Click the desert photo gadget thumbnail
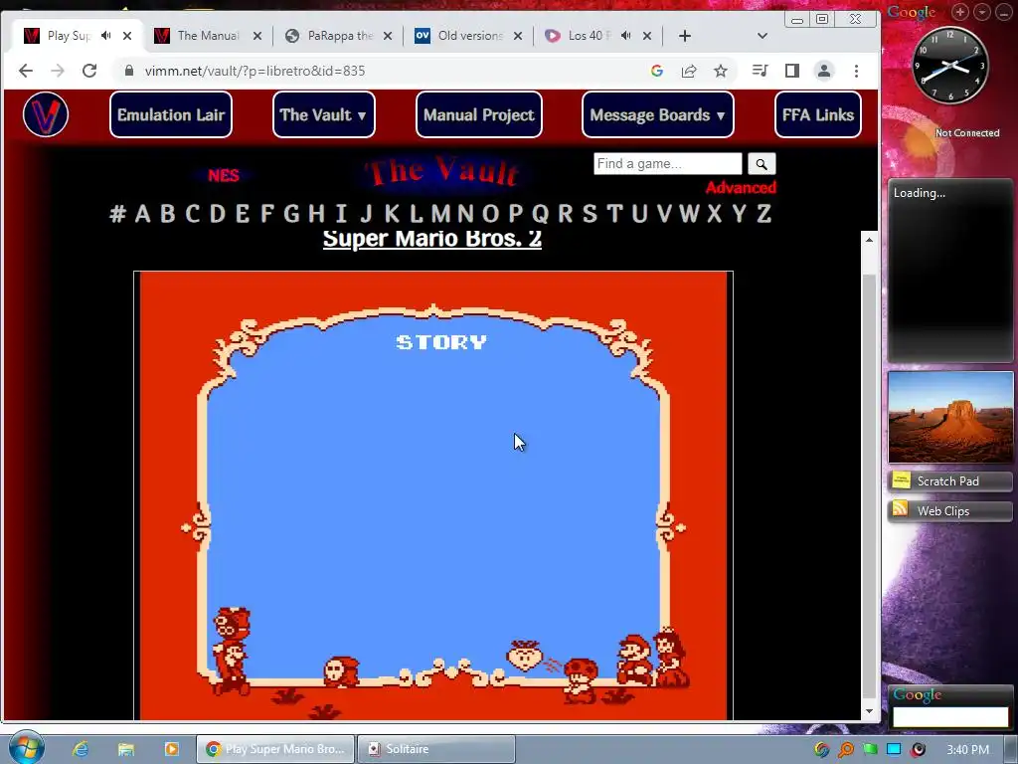 949,417
